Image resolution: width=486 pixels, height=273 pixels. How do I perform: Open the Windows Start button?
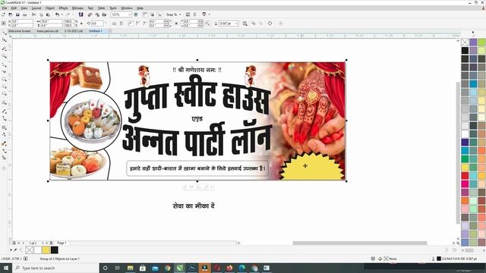(5, 268)
